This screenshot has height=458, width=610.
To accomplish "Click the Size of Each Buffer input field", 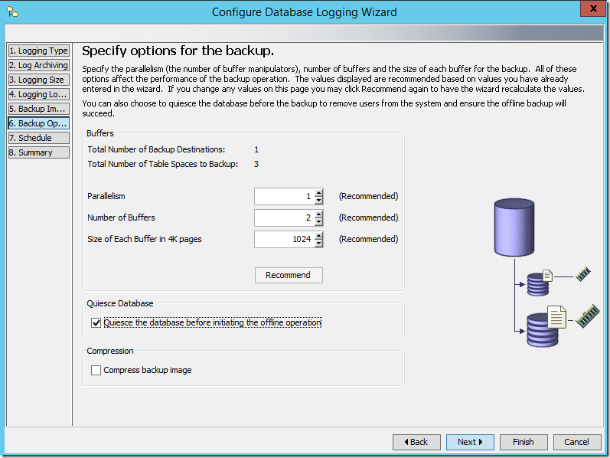I will [284, 240].
